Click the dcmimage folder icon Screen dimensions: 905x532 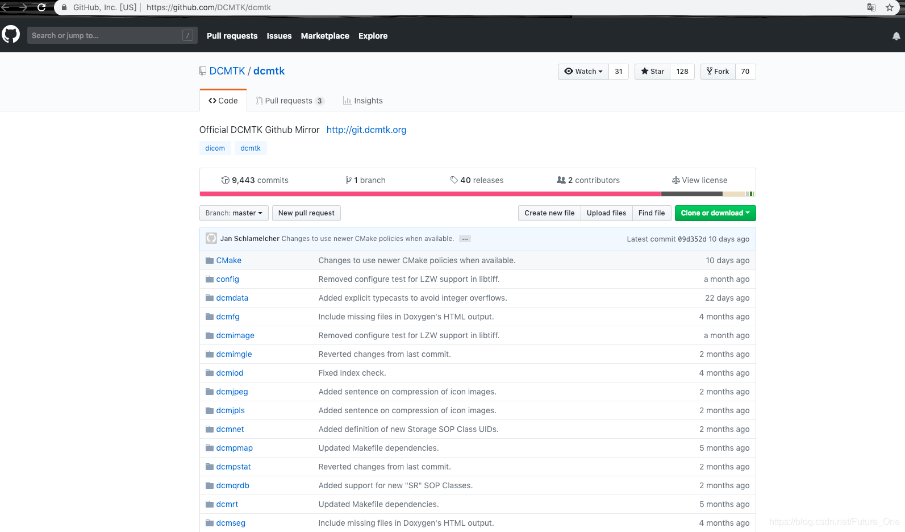[210, 335]
